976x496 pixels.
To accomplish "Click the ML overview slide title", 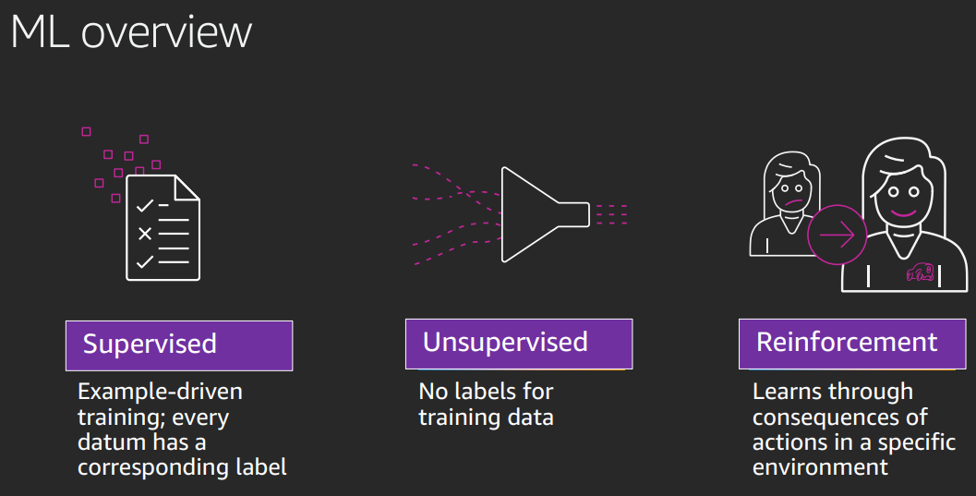I will pos(131,31).
